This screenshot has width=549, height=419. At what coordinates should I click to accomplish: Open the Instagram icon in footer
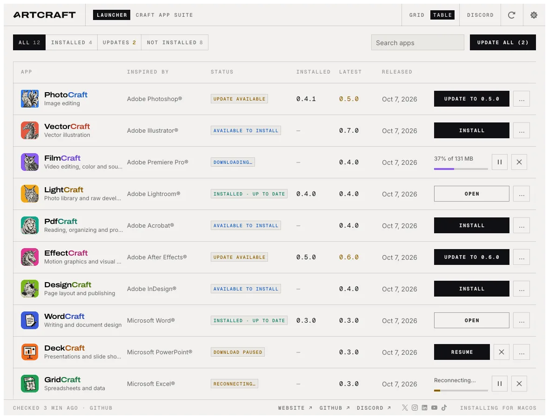[415, 407]
